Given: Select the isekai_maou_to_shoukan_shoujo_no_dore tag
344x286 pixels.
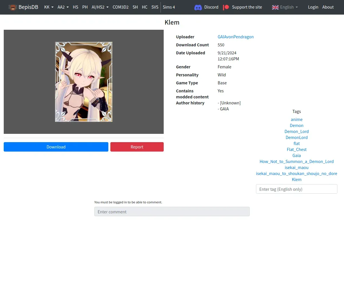Looking at the screenshot, I should click(x=297, y=174).
